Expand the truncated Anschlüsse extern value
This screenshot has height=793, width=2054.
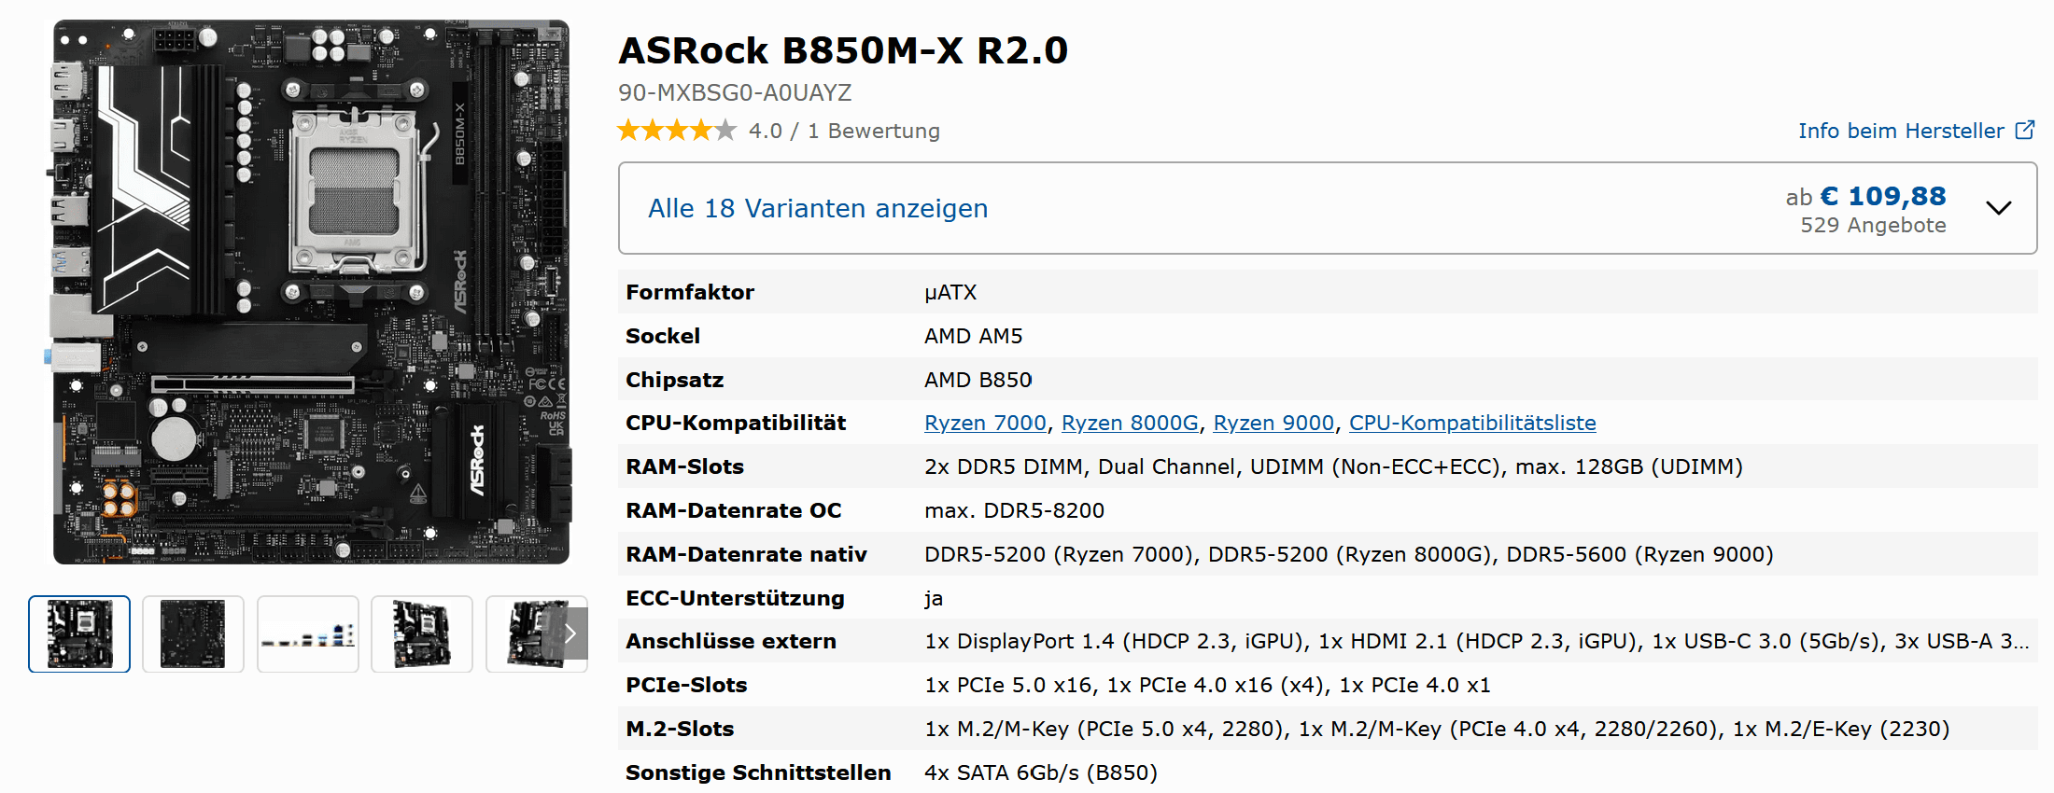coord(2020,642)
